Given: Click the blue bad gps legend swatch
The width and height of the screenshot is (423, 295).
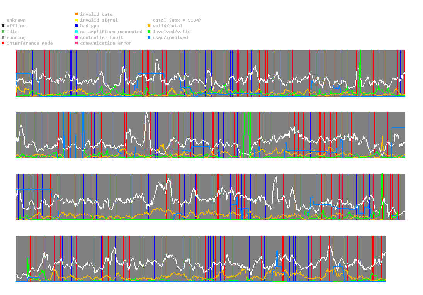Looking at the screenshot, I should [76, 26].
